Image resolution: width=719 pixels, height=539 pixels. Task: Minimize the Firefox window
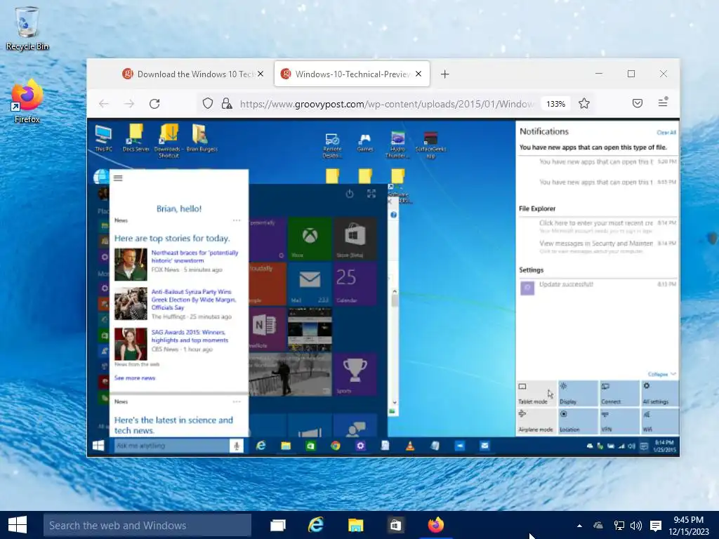[x=599, y=73]
